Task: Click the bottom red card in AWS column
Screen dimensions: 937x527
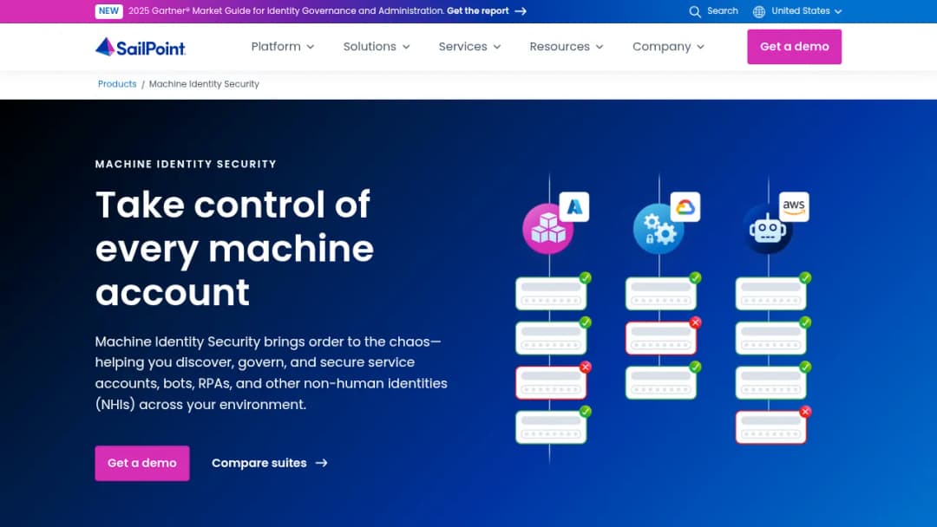Action: click(x=771, y=427)
